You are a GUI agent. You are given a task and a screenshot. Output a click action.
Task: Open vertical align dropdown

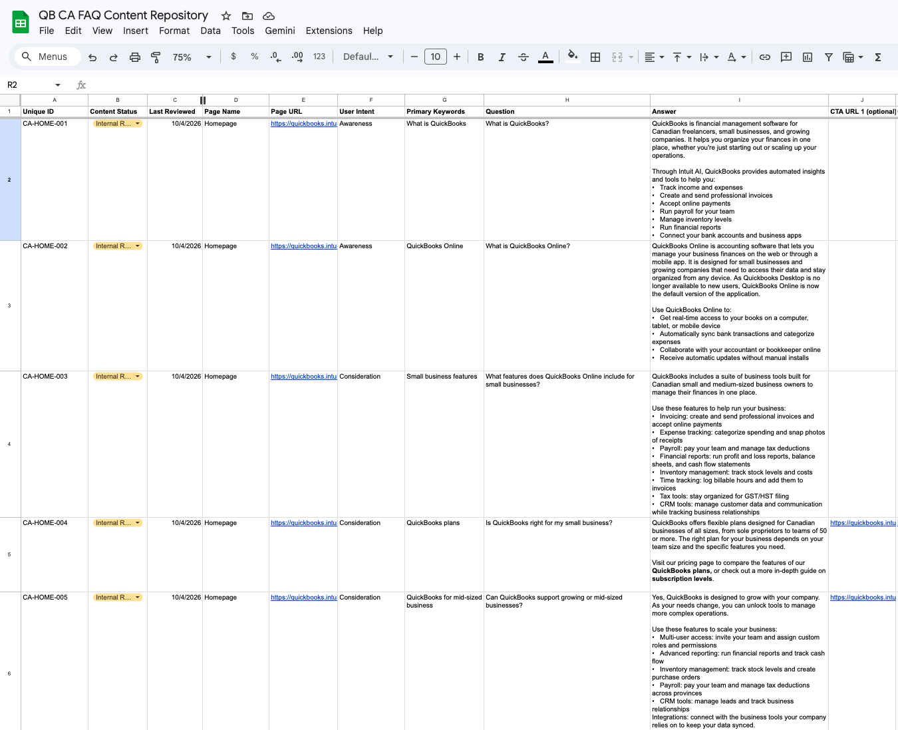click(x=682, y=57)
